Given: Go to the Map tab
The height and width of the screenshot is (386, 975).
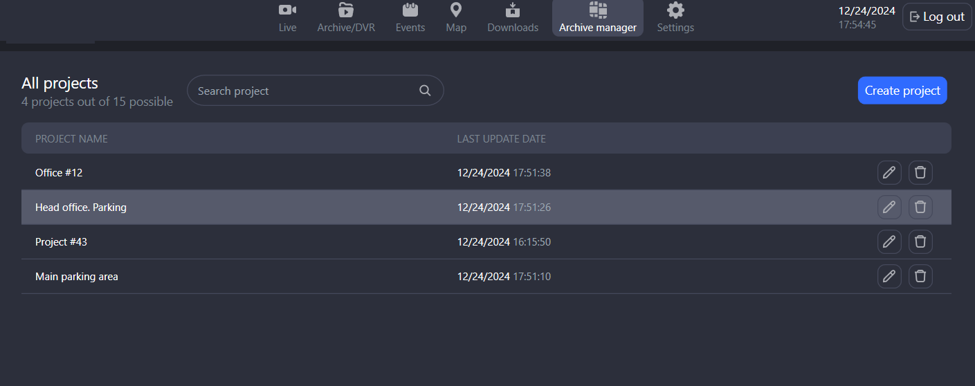Looking at the screenshot, I should [456, 18].
